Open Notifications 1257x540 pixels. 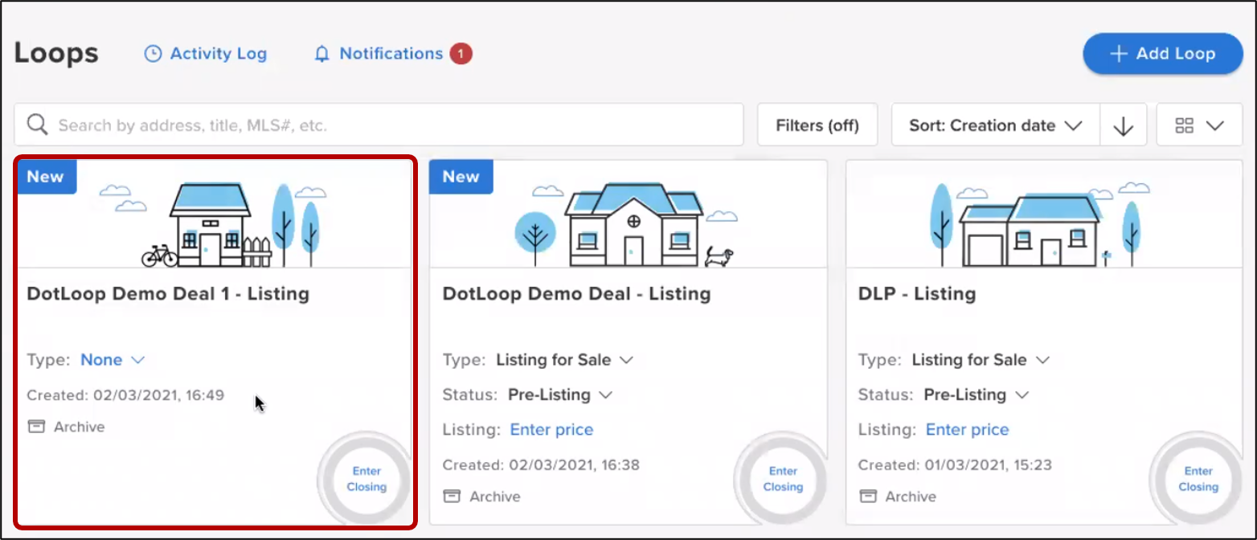[x=379, y=54]
